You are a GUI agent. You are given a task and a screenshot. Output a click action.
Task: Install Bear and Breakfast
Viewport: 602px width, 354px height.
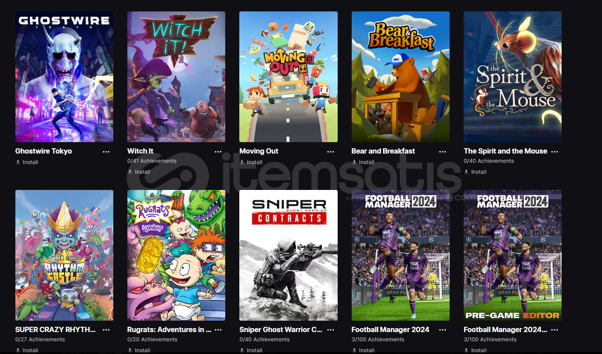[x=363, y=162]
